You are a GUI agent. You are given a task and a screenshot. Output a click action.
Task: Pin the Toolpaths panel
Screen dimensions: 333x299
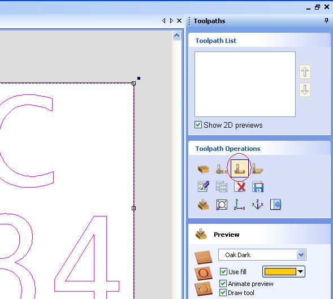326,21
